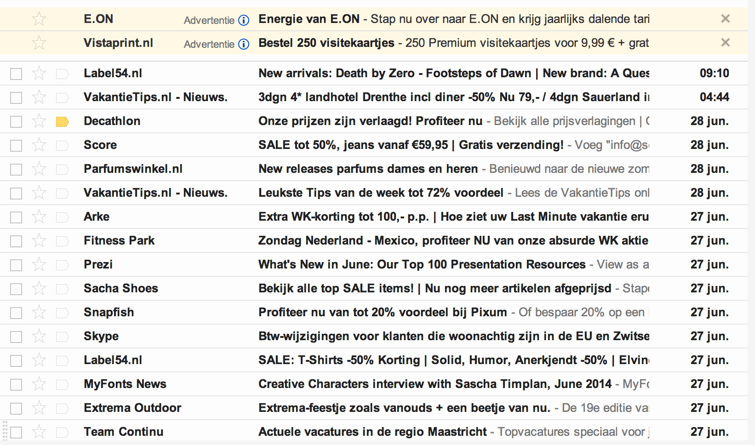This screenshot has height=445, width=755.
Task: Star the Extrema Outdoor email
Action: click(x=39, y=408)
